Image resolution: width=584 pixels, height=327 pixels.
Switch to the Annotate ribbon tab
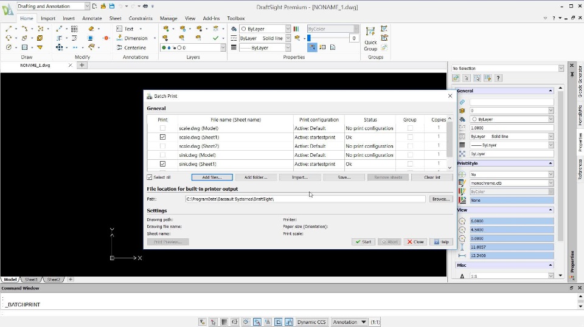(x=92, y=18)
